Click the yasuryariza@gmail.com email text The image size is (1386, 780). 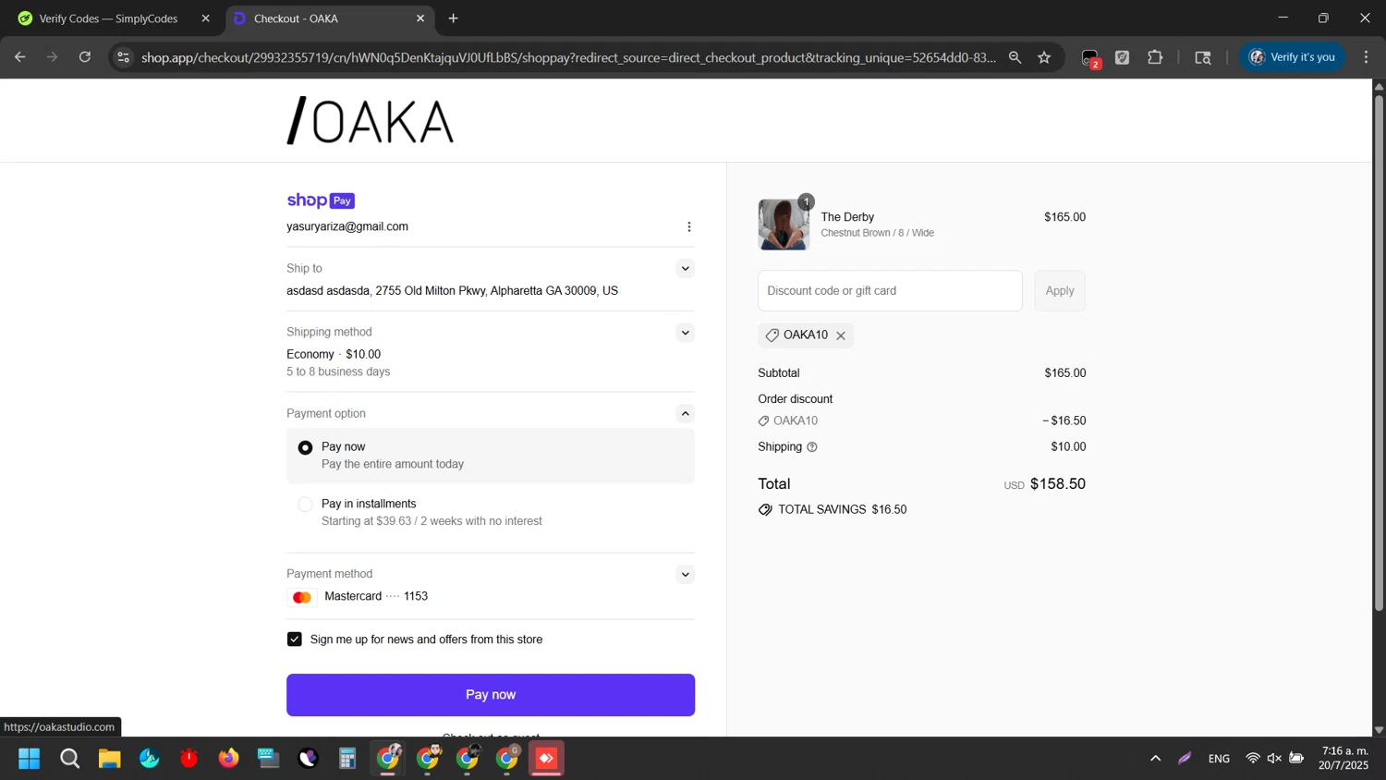pyautogui.click(x=347, y=226)
